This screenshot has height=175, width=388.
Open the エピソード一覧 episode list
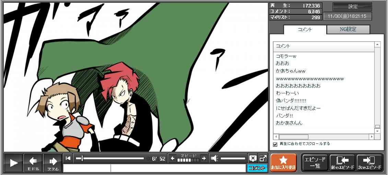coord(315,163)
